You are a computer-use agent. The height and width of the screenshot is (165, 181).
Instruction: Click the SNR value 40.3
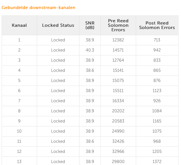90,50
